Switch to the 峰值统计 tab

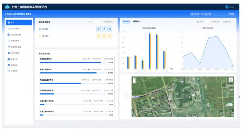pyautogui.click(x=137, y=21)
